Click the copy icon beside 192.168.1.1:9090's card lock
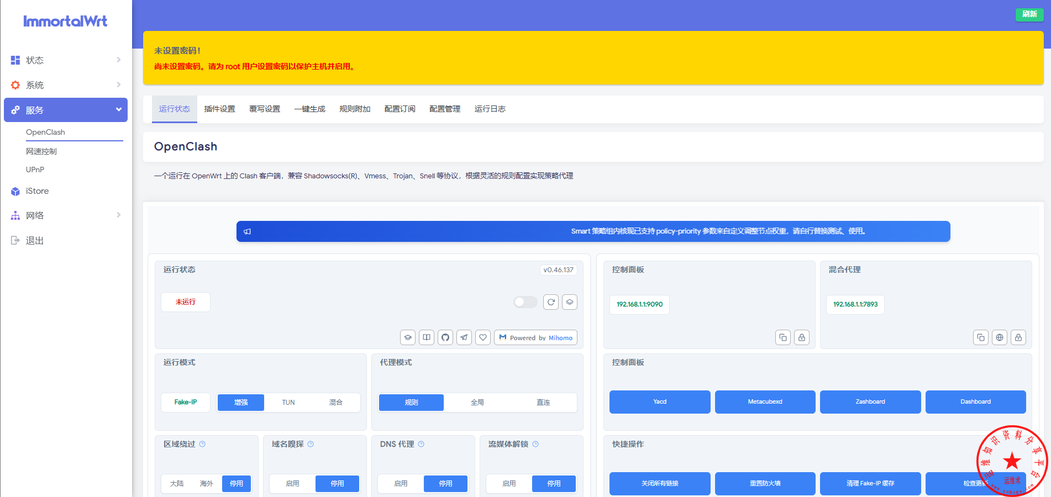The width and height of the screenshot is (1051, 497). [x=783, y=337]
